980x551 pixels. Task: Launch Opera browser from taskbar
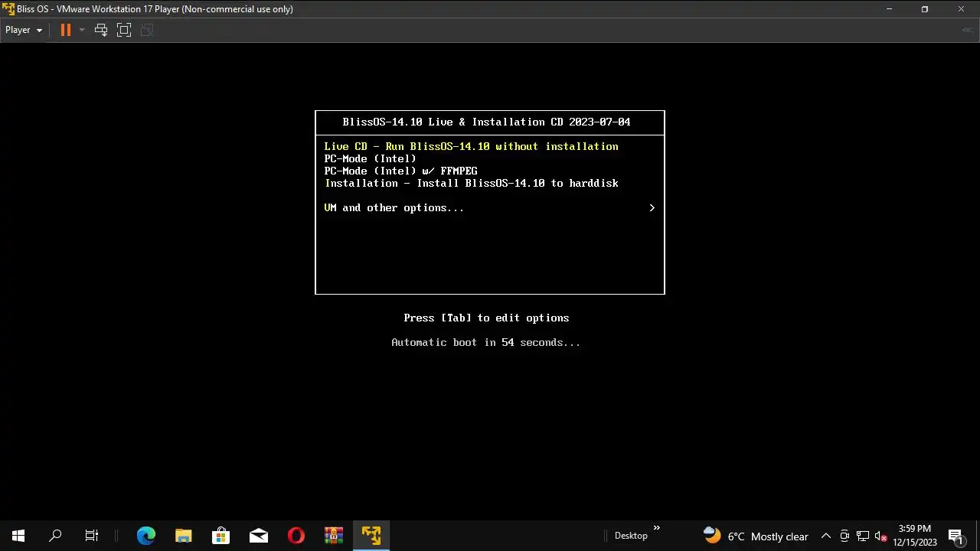296,536
